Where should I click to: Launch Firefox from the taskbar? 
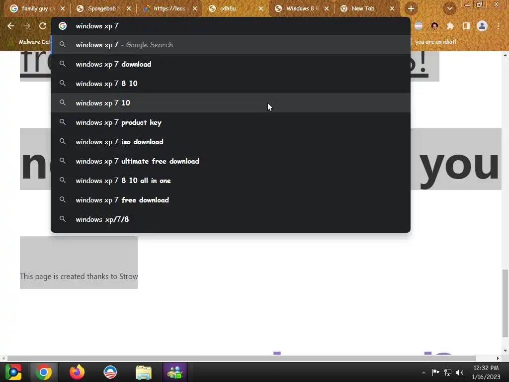(77, 372)
